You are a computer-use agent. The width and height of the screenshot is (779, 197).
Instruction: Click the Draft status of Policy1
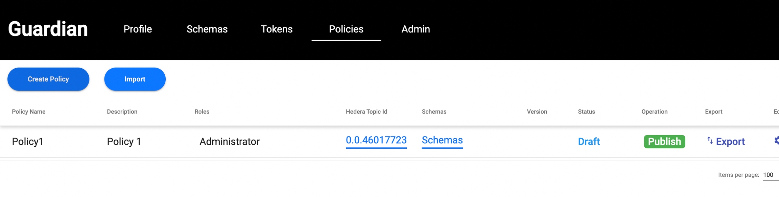(x=589, y=141)
